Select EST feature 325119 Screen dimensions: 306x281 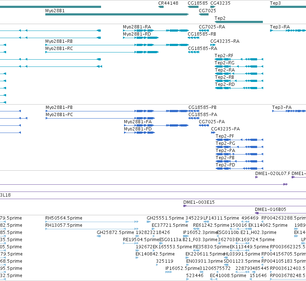pos(157,265)
